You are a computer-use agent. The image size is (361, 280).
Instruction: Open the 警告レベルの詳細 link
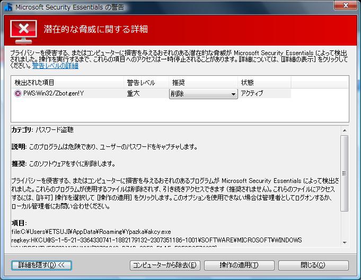click(55, 66)
